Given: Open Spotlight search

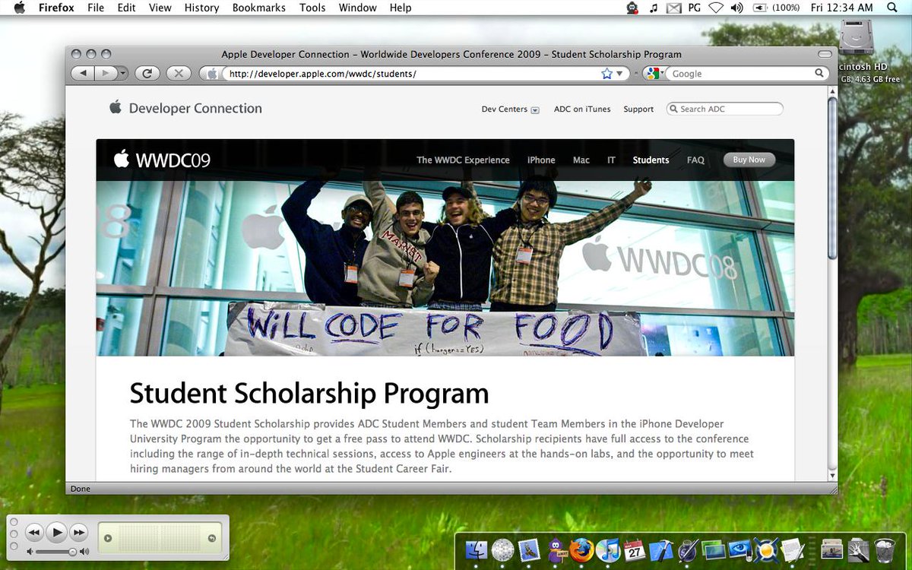Looking at the screenshot, I should pyautogui.click(x=892, y=8).
